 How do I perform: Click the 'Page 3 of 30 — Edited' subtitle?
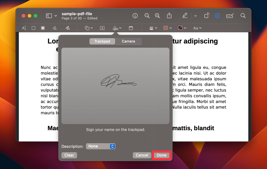(80, 18)
